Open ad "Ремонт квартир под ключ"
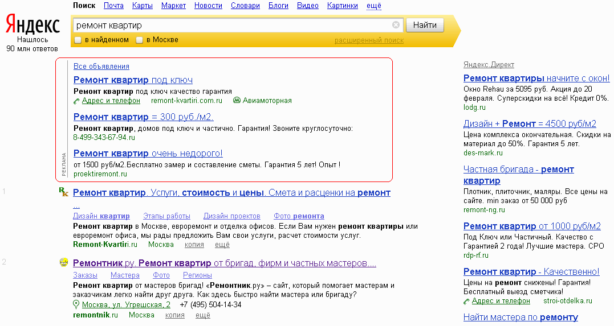Screen dimensions: 614x326 pos(133,80)
